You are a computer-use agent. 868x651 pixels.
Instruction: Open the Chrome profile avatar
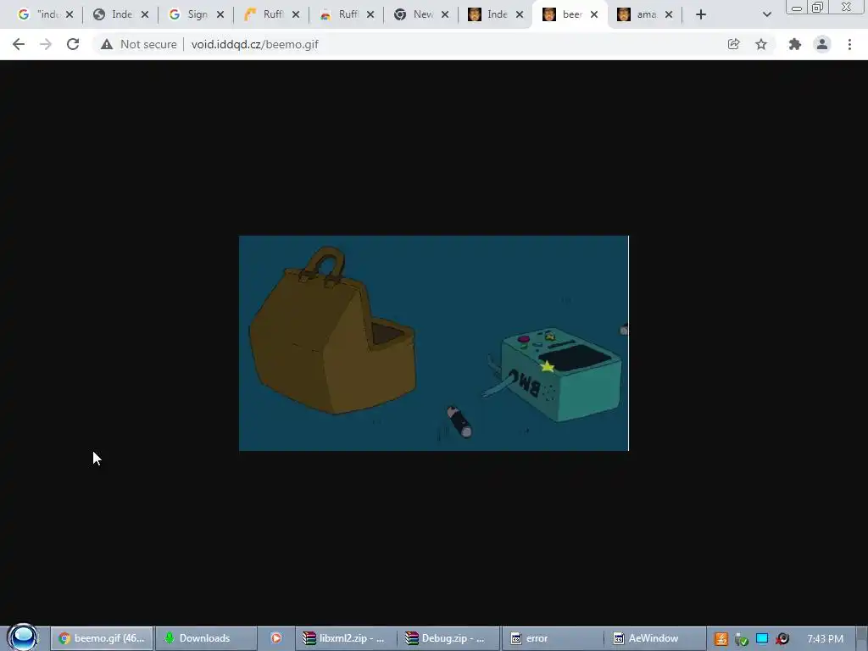pos(822,44)
